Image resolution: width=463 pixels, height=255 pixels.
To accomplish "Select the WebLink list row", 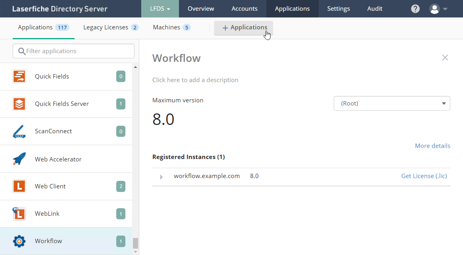I will pos(66,214).
